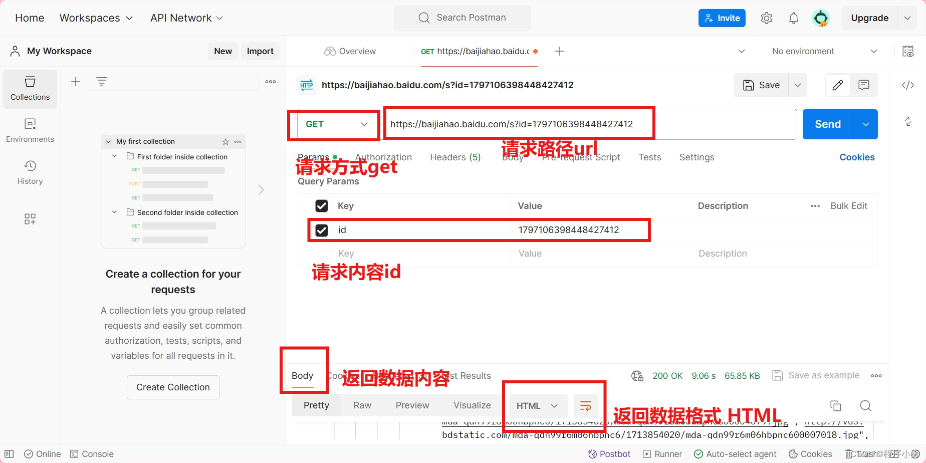The width and height of the screenshot is (926, 463).
Task: Open the Overview tab
Action: 350,51
